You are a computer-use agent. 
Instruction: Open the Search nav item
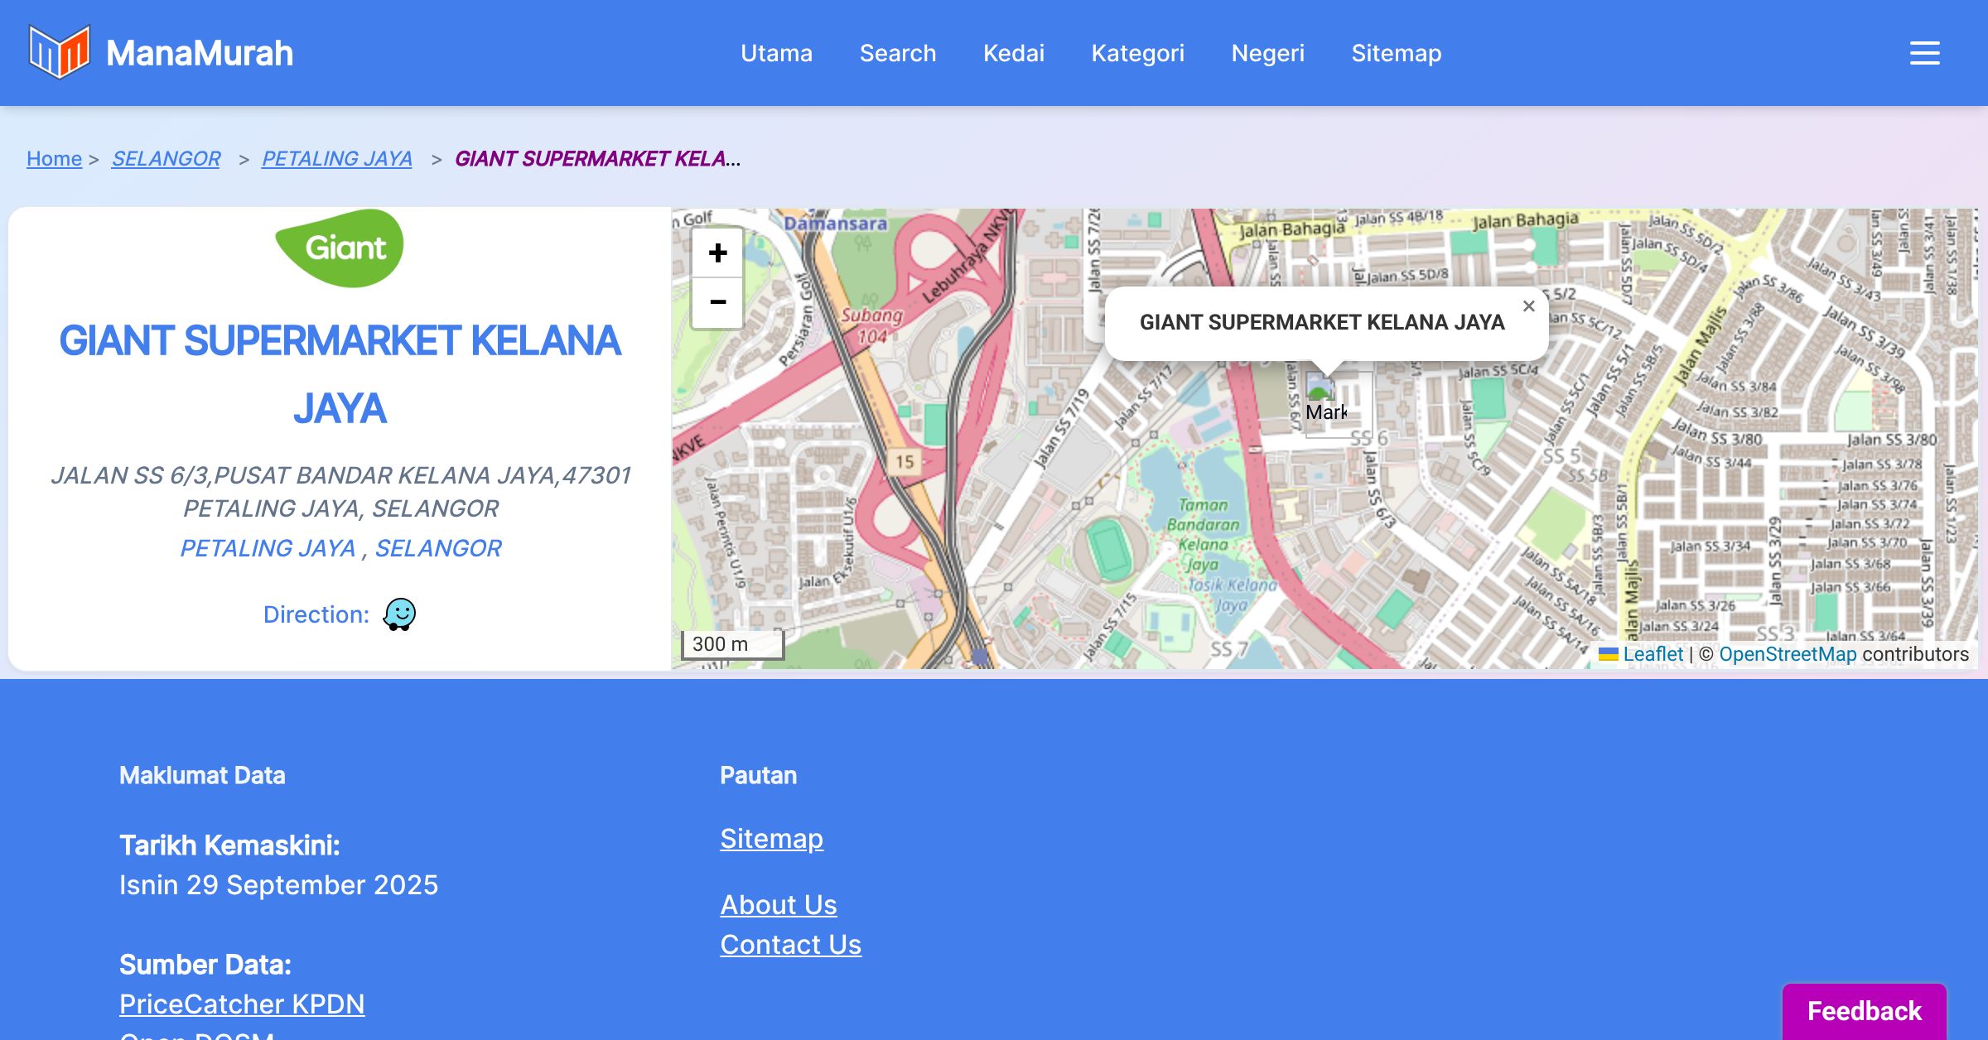897,53
